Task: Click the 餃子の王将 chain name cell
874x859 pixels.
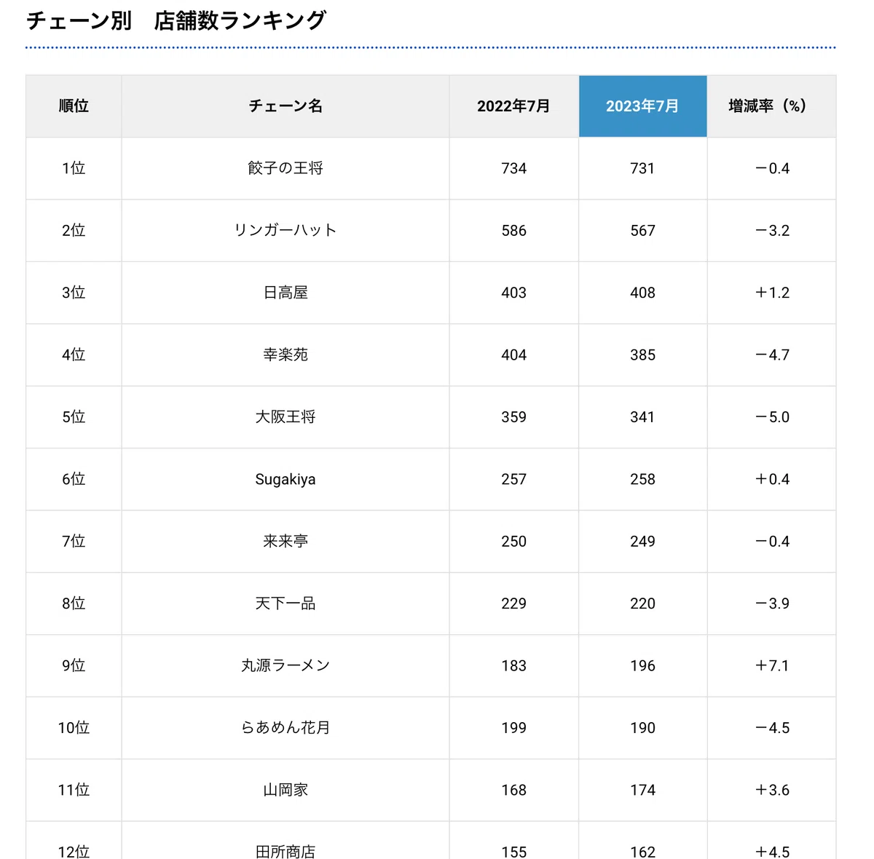Action: pos(286,168)
